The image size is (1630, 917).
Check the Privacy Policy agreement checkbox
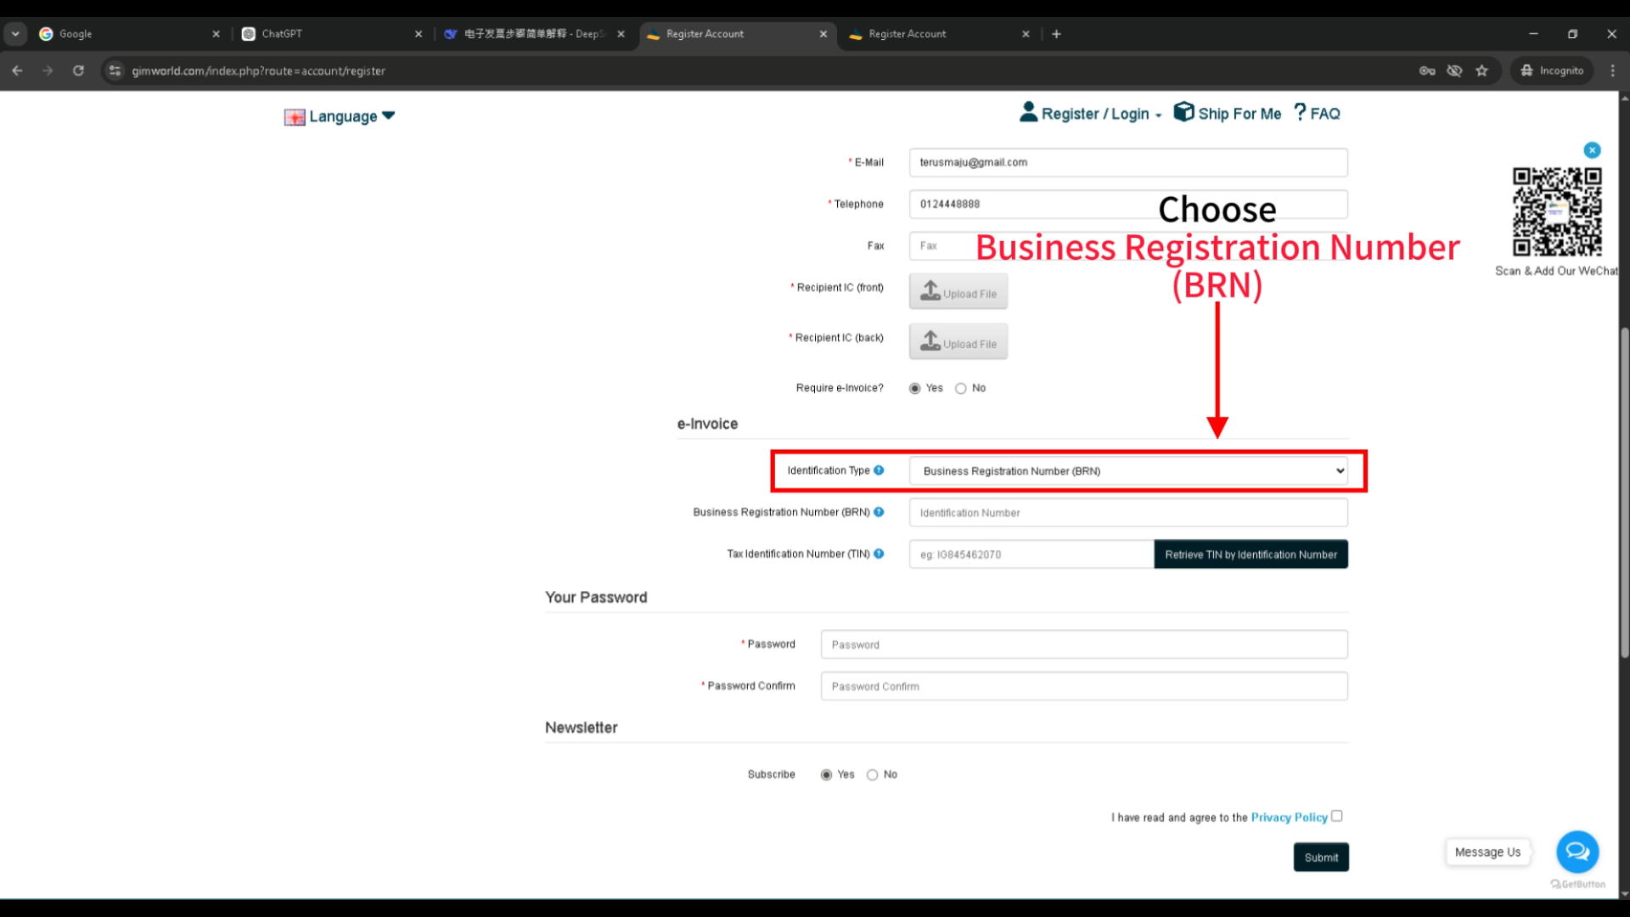point(1337,816)
